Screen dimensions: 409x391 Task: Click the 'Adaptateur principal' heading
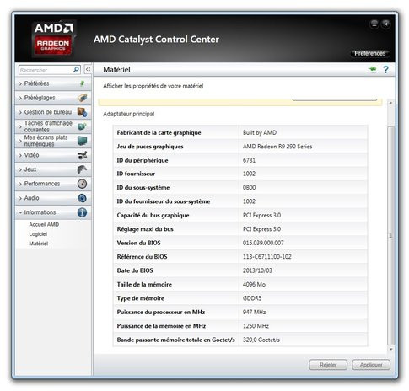[129, 114]
